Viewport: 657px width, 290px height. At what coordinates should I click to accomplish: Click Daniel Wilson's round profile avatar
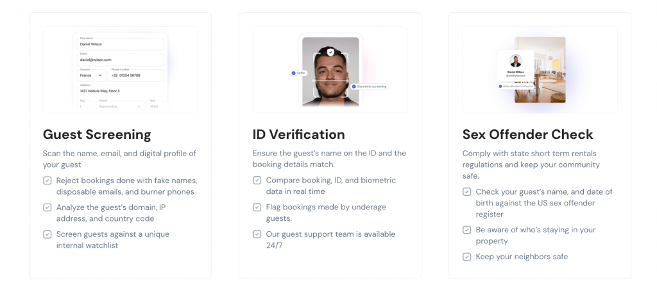[x=515, y=61]
